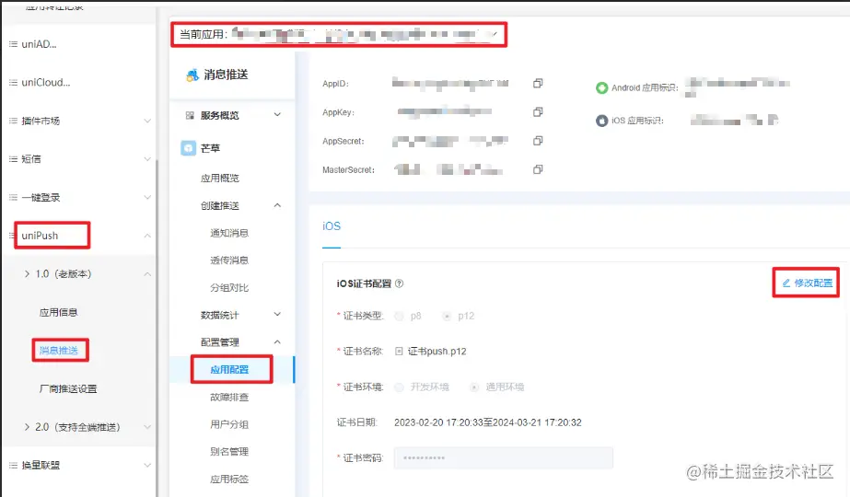
Task: Open 消息推送 in the left sidebar
Action: pos(59,351)
